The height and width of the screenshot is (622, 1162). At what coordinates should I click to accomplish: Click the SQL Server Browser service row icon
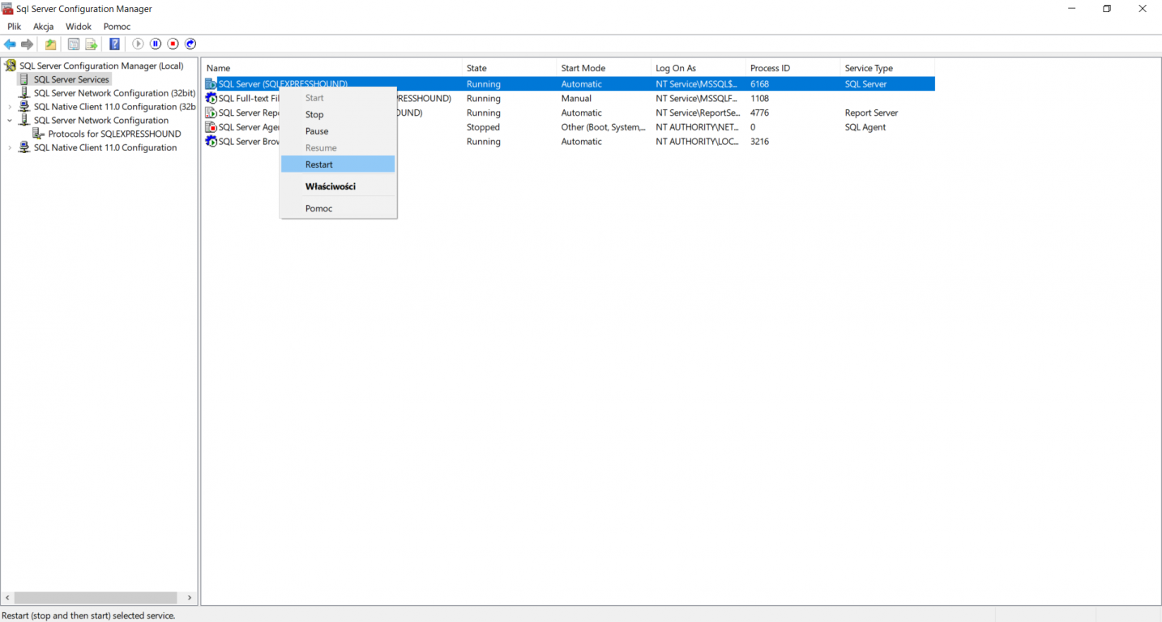[211, 141]
